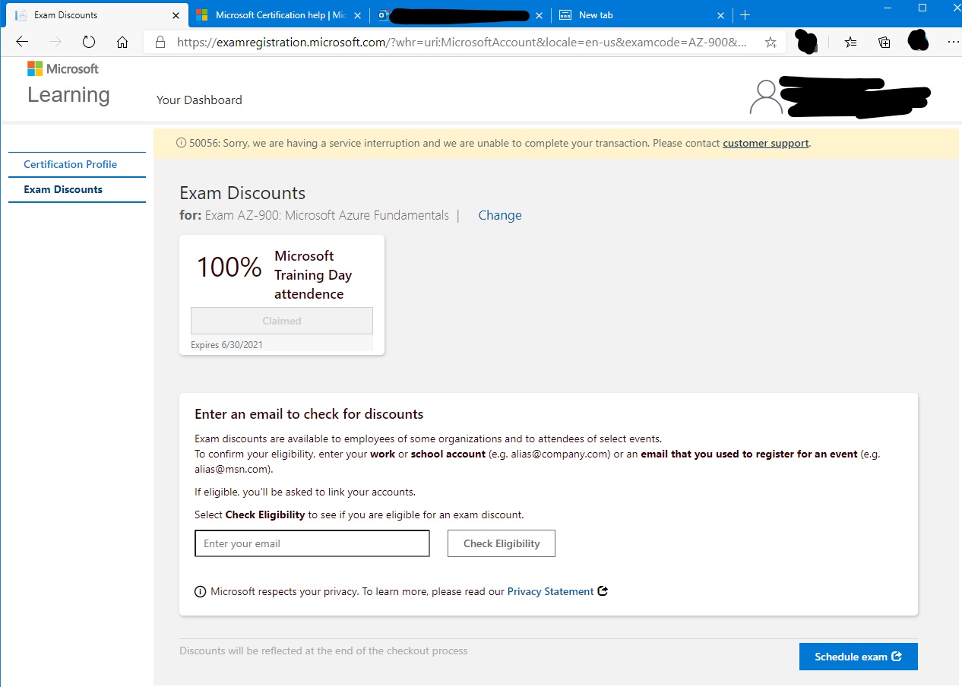The height and width of the screenshot is (687, 962).
Task: Click the disabled Claimed button
Action: 282,321
